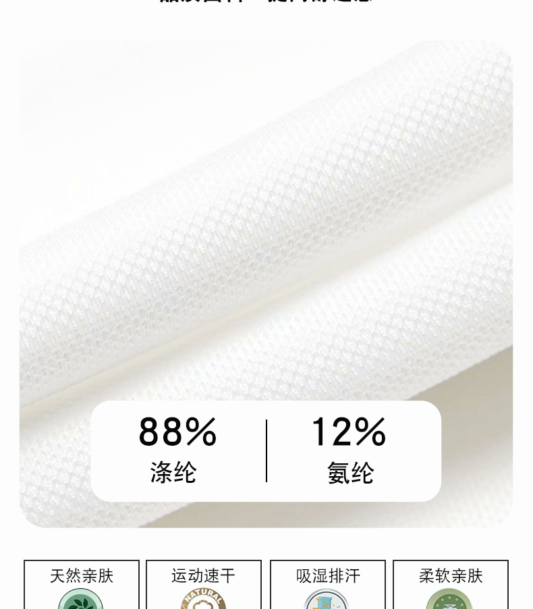The image size is (533, 609).
Task: Click the green soft badge under 柔软亲肤
Action: [x=450, y=599]
